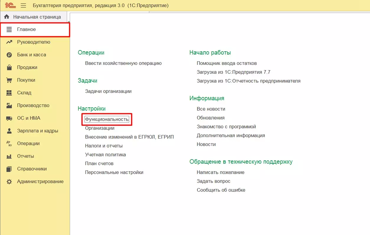Open the Производство section
The height and width of the screenshot is (235, 370).
(35, 106)
